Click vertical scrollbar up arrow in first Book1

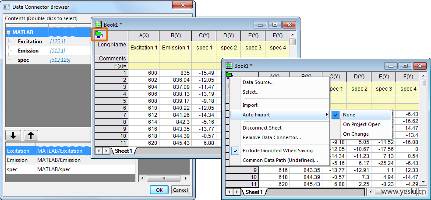click(292, 35)
